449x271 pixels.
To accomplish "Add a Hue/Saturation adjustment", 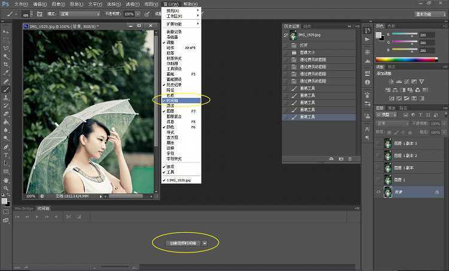I will (x=388, y=90).
